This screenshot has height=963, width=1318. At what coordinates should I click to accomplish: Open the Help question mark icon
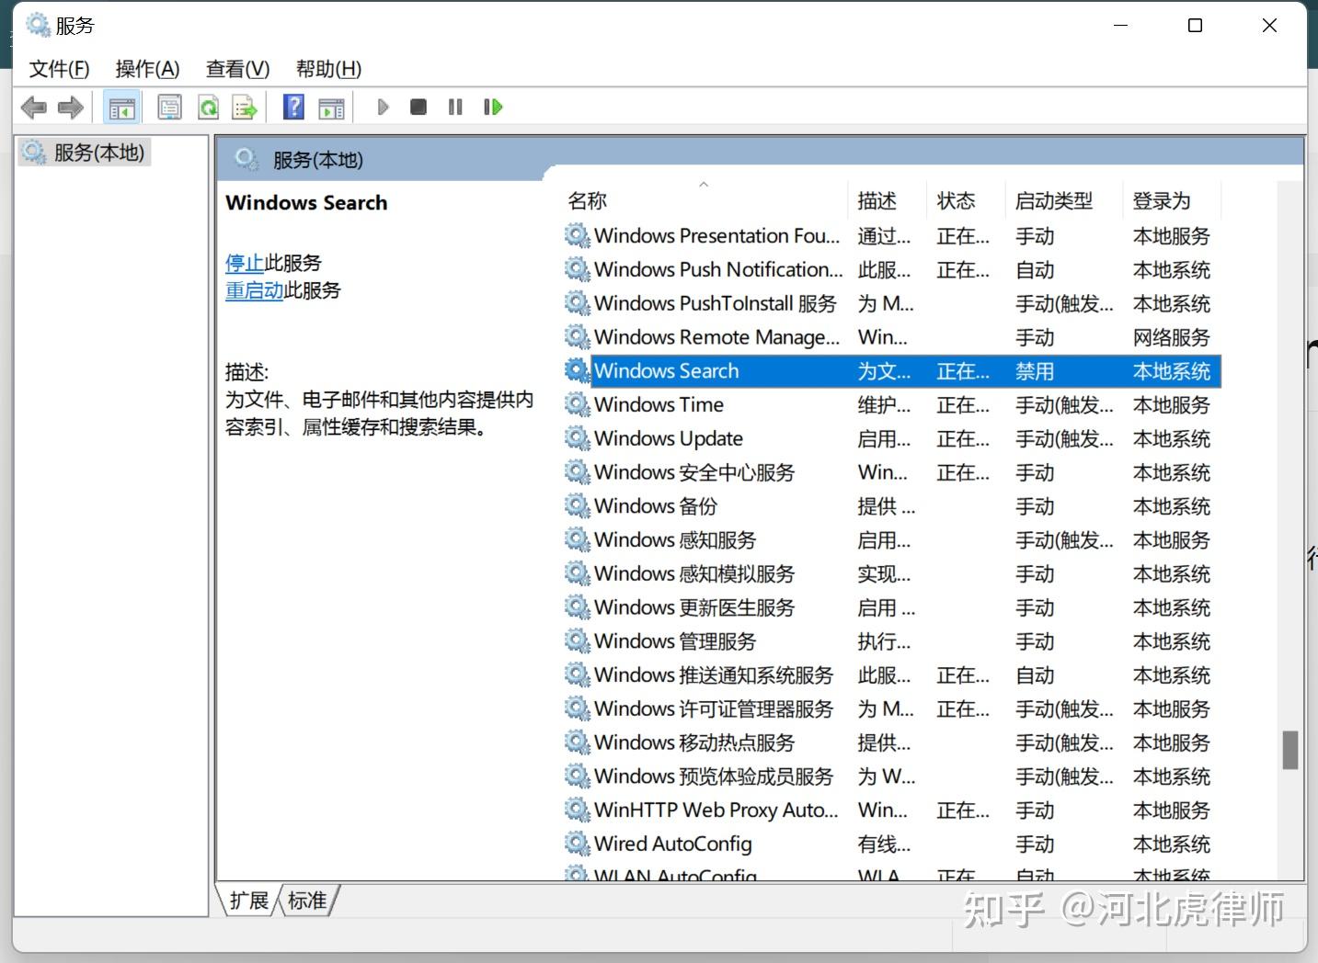pos(293,108)
